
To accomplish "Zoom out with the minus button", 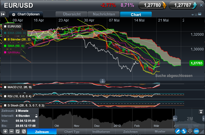I will pyautogui.click(x=11, y=131).
